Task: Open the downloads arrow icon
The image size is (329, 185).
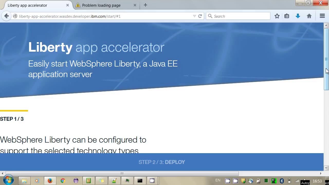Action: [x=298, y=16]
